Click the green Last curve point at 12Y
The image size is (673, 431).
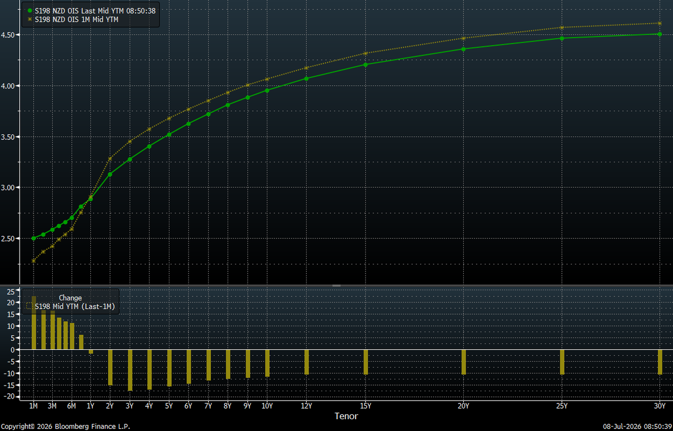(x=306, y=78)
